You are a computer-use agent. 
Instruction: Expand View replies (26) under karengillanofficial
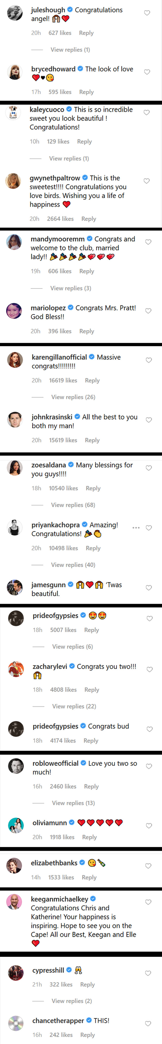[x=73, y=397]
